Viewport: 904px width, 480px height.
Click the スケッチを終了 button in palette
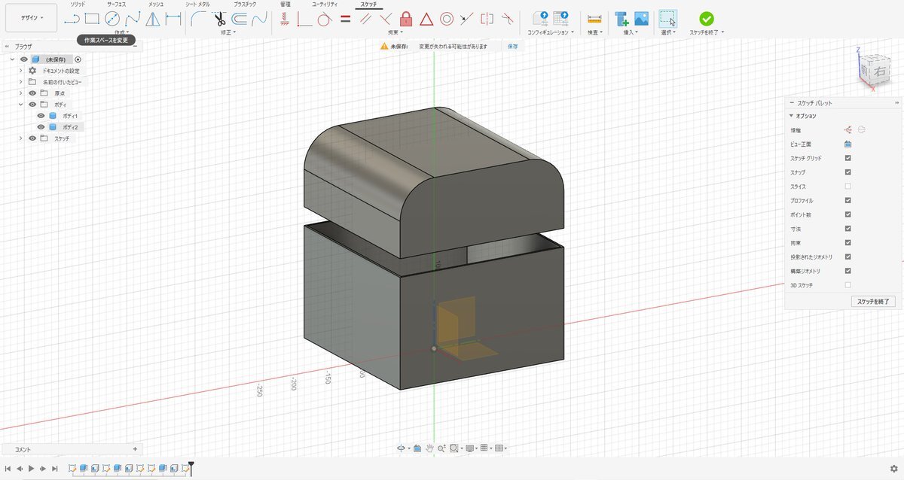coord(873,301)
